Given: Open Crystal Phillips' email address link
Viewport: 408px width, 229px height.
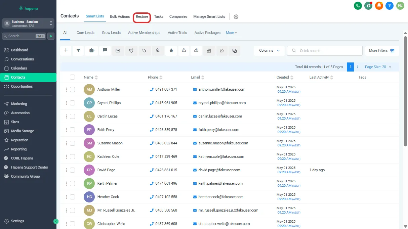Looking at the screenshot, I should coord(222,103).
